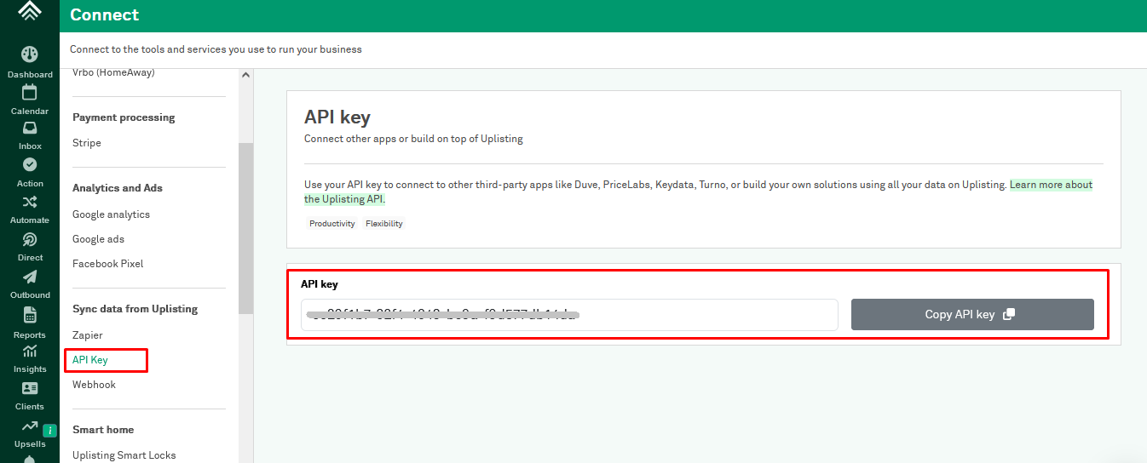Click the large API key heading
The image size is (1147, 463).
pyautogui.click(x=337, y=117)
